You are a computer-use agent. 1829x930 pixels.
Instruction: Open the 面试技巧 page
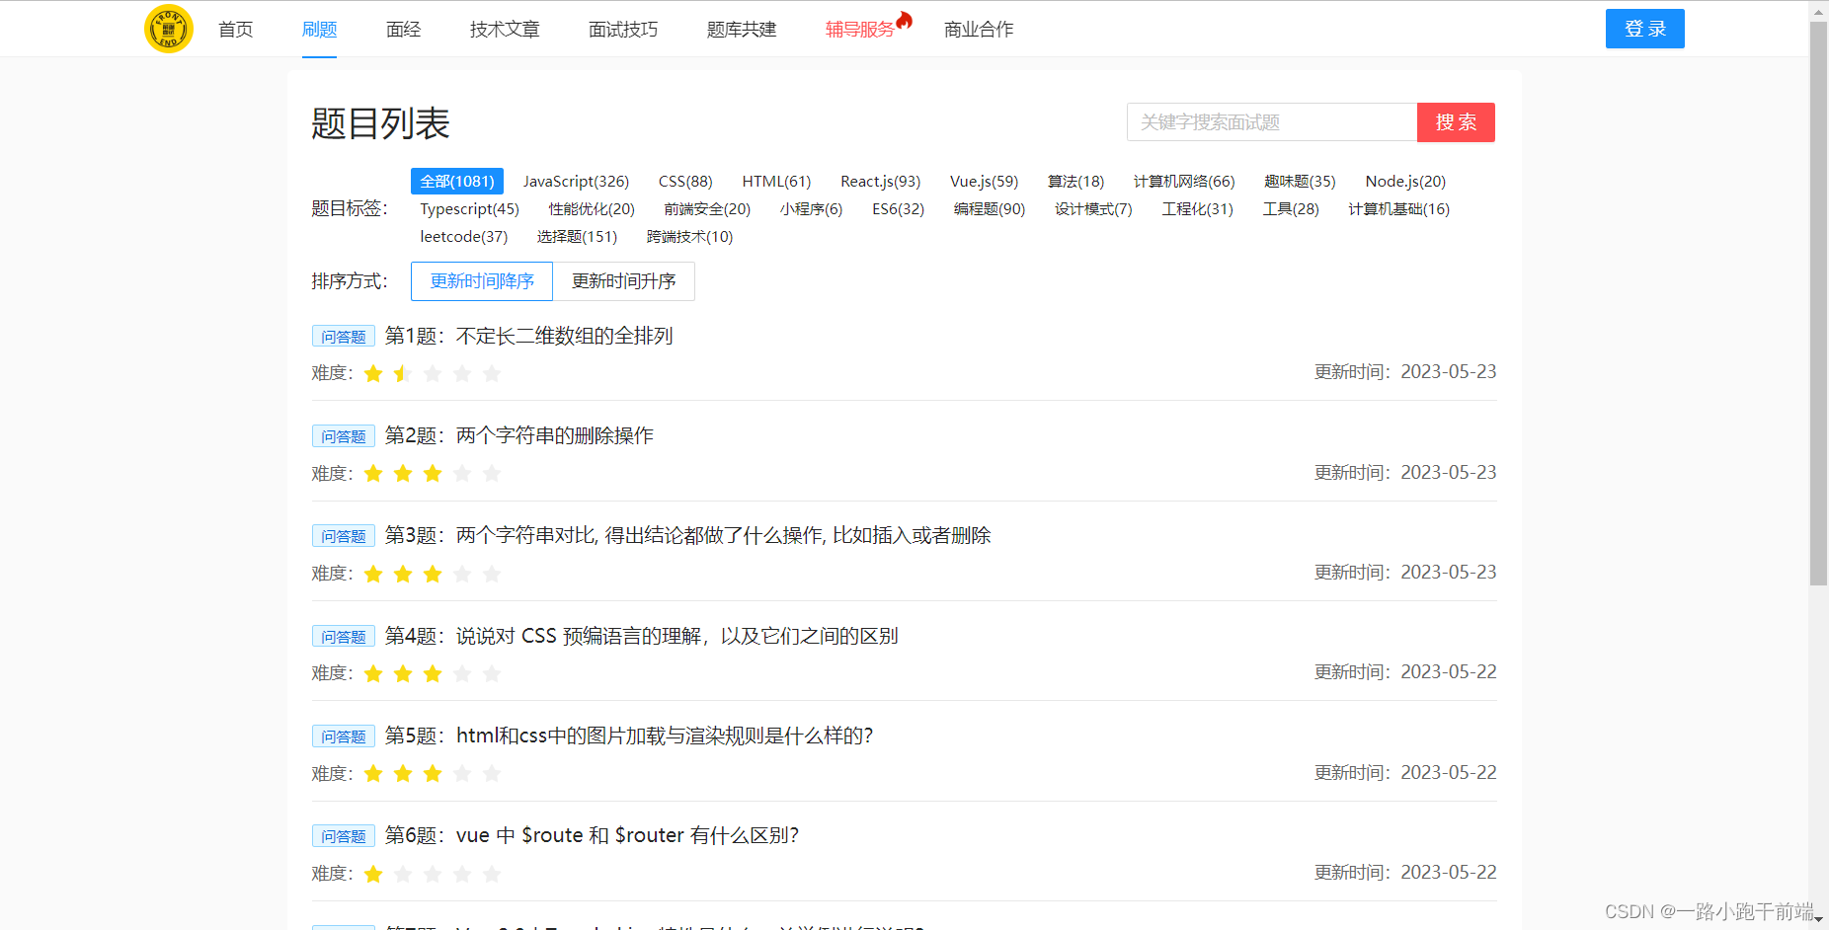(621, 29)
